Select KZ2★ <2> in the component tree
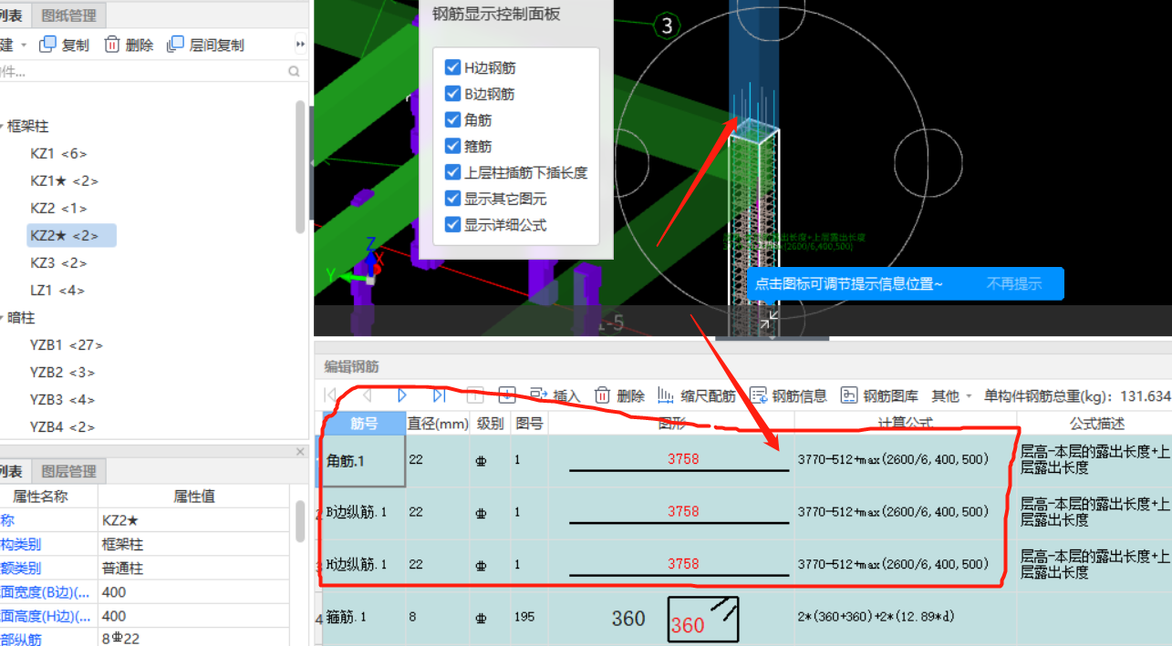The width and height of the screenshot is (1172, 646). [71, 236]
